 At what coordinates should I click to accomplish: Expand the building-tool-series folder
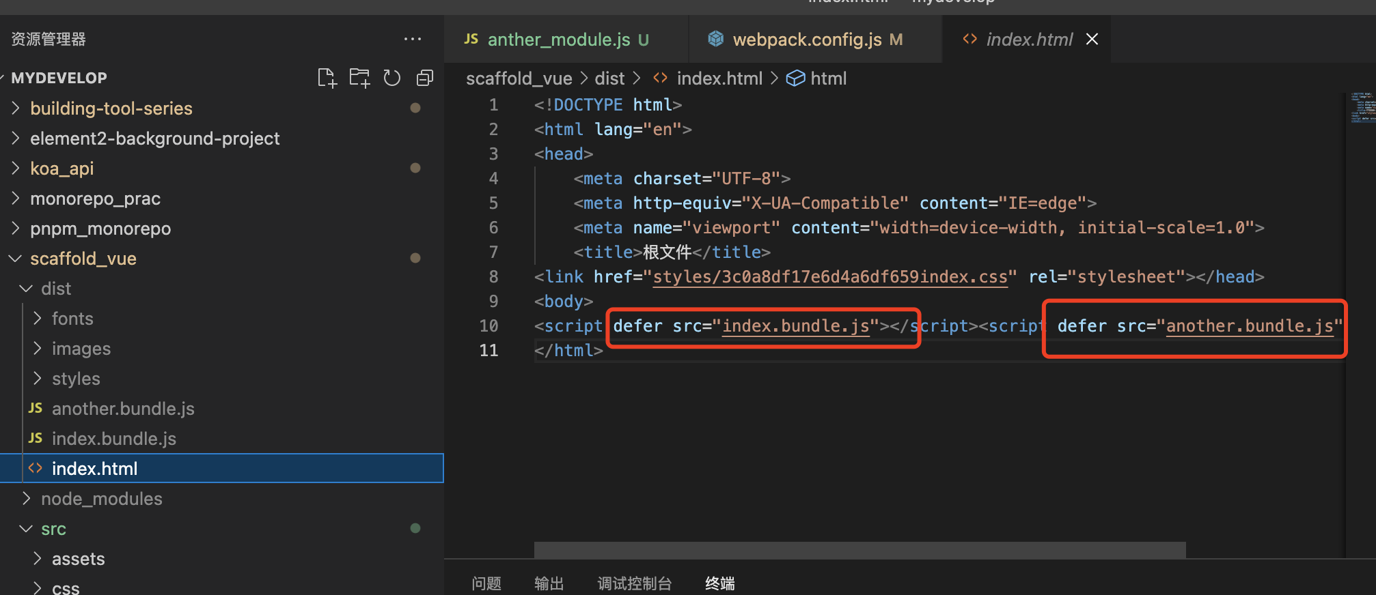[x=222, y=108]
